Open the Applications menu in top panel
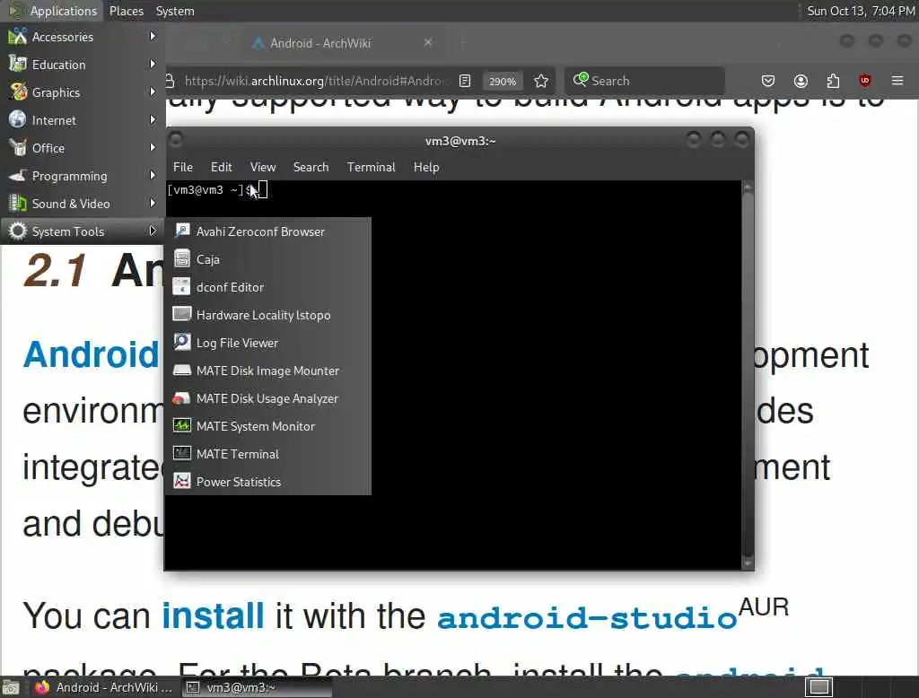 pyautogui.click(x=53, y=11)
